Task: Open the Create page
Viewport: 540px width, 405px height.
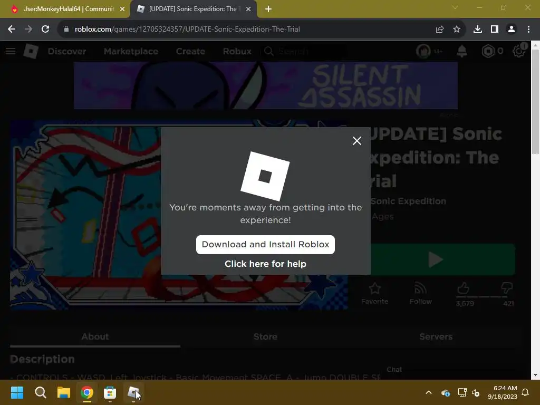Action: click(x=190, y=51)
